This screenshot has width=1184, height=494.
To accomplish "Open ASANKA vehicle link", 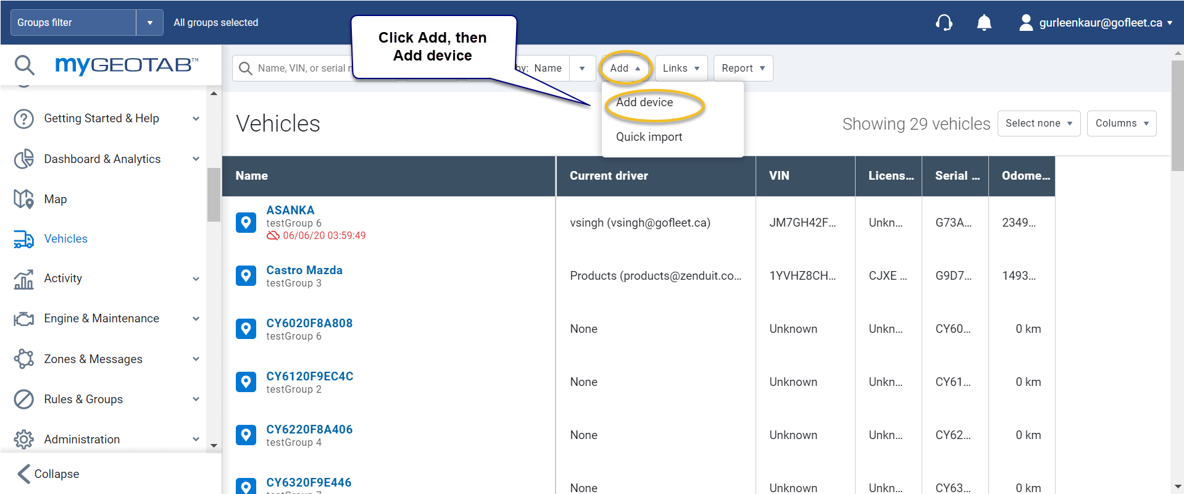I will [290, 211].
